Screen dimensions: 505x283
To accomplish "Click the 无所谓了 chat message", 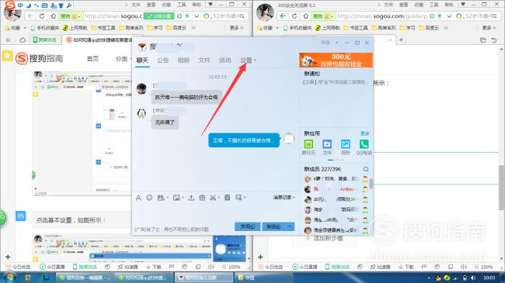I will coord(165,123).
